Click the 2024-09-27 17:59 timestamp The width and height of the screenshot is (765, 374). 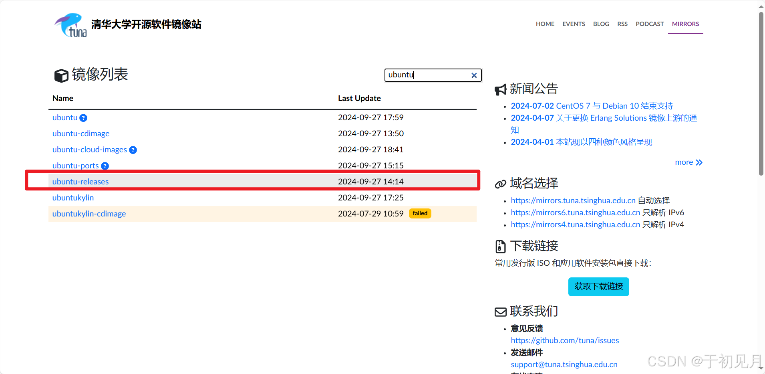click(371, 117)
